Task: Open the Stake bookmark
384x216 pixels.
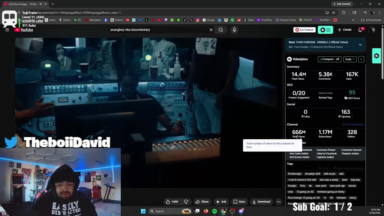Action: point(249,20)
